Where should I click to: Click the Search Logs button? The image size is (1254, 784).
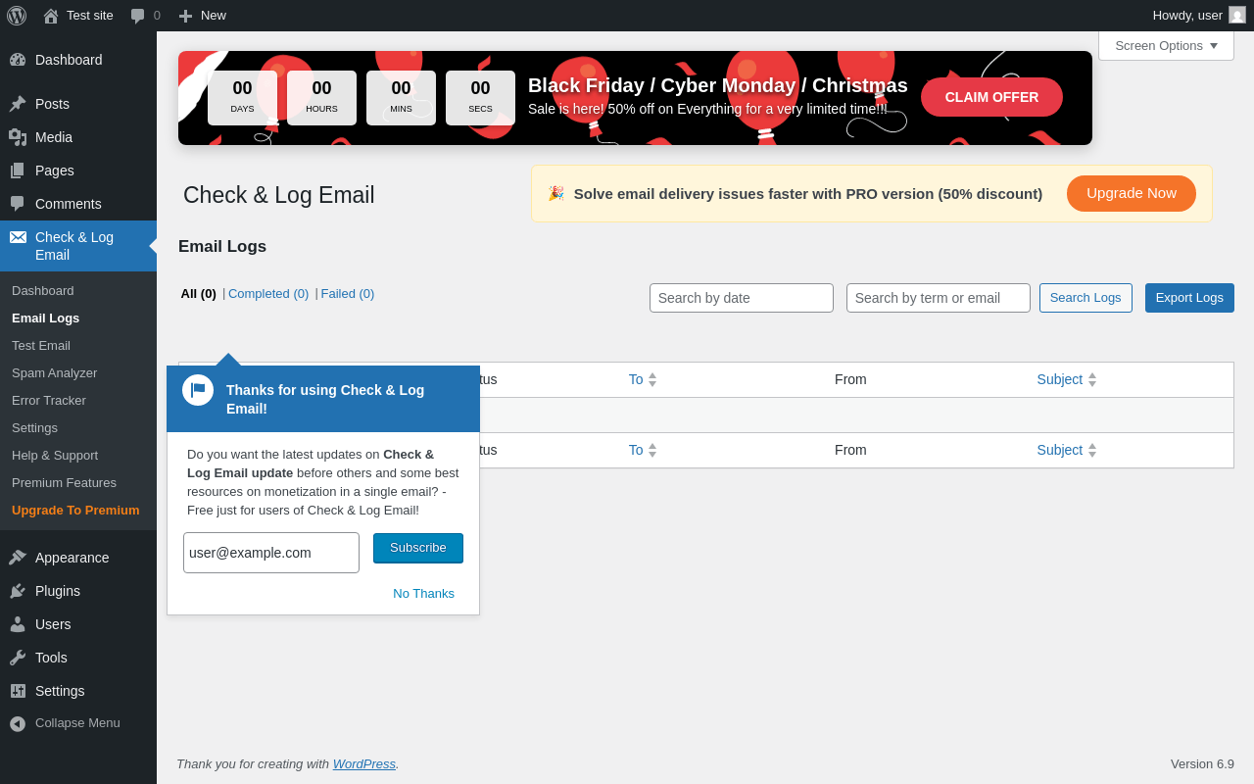coord(1085,298)
